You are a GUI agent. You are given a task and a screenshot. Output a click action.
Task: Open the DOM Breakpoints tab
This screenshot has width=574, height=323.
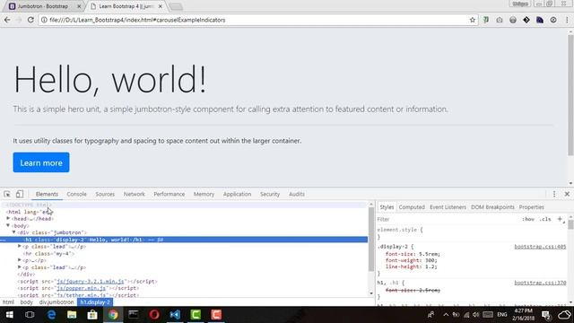(492, 207)
